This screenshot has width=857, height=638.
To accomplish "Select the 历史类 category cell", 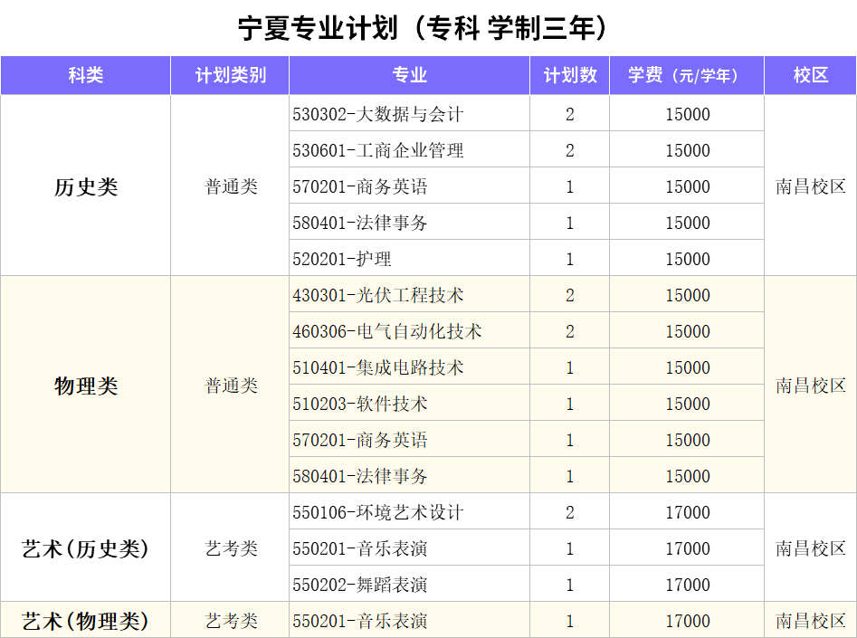I will [x=86, y=186].
